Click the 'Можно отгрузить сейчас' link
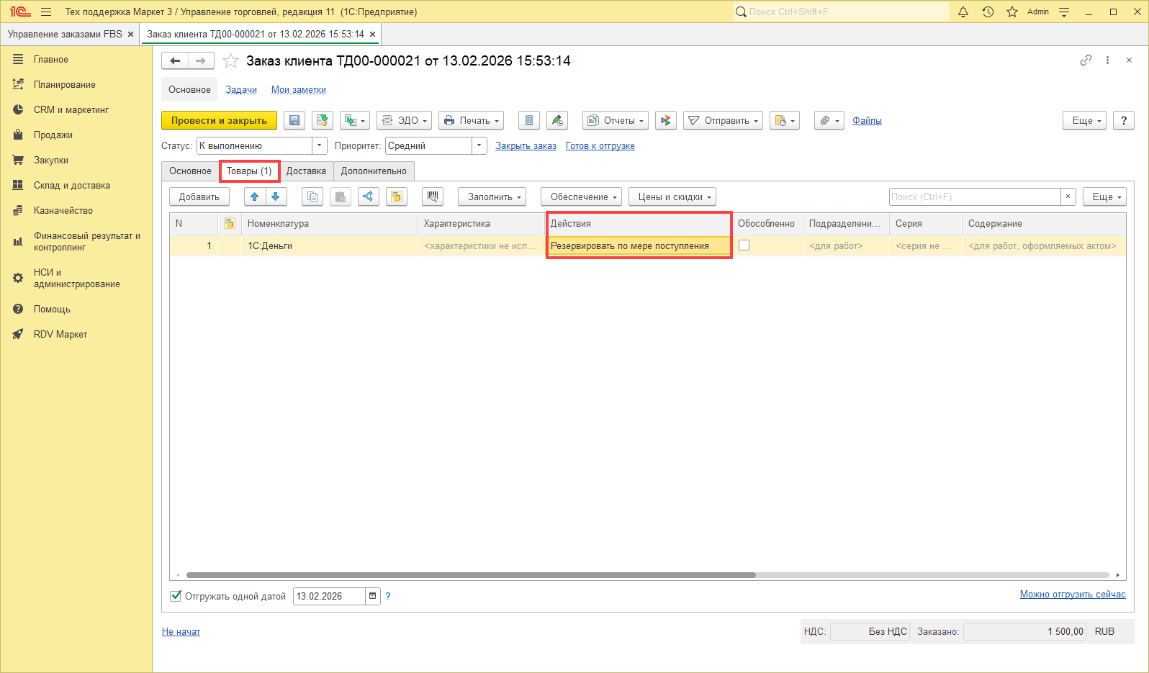The image size is (1149, 673). point(1072,595)
